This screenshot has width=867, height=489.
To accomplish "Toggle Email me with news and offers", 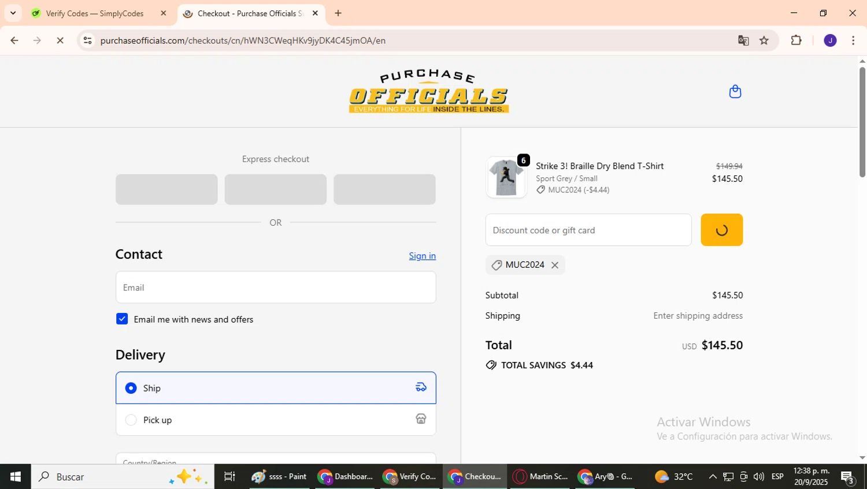I will (122, 319).
